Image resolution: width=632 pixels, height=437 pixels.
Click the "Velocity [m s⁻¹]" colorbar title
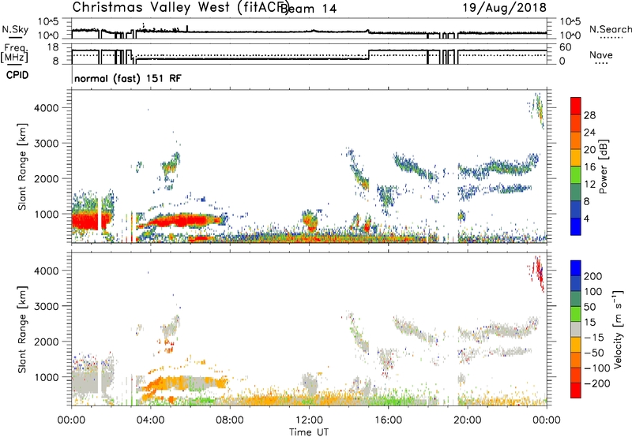click(x=618, y=329)
